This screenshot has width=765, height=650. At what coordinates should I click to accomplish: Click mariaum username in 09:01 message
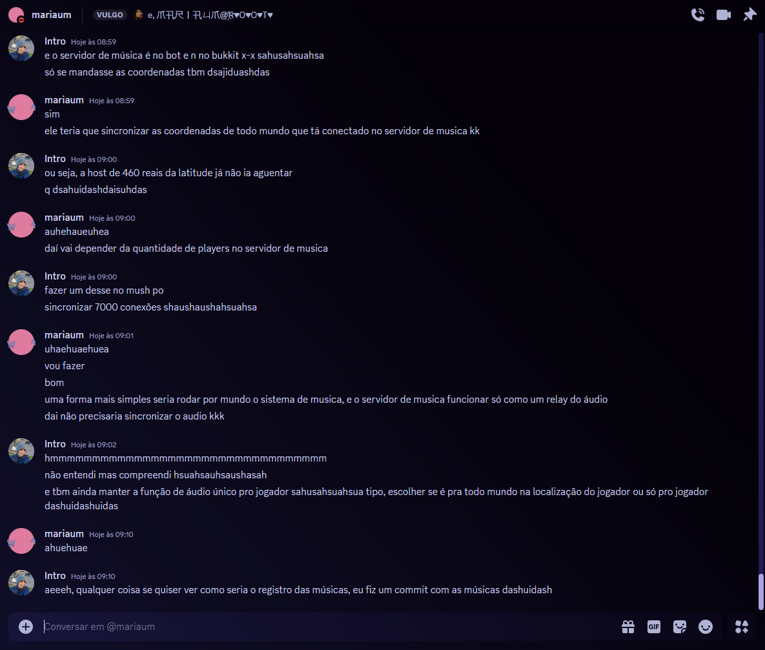coord(64,335)
